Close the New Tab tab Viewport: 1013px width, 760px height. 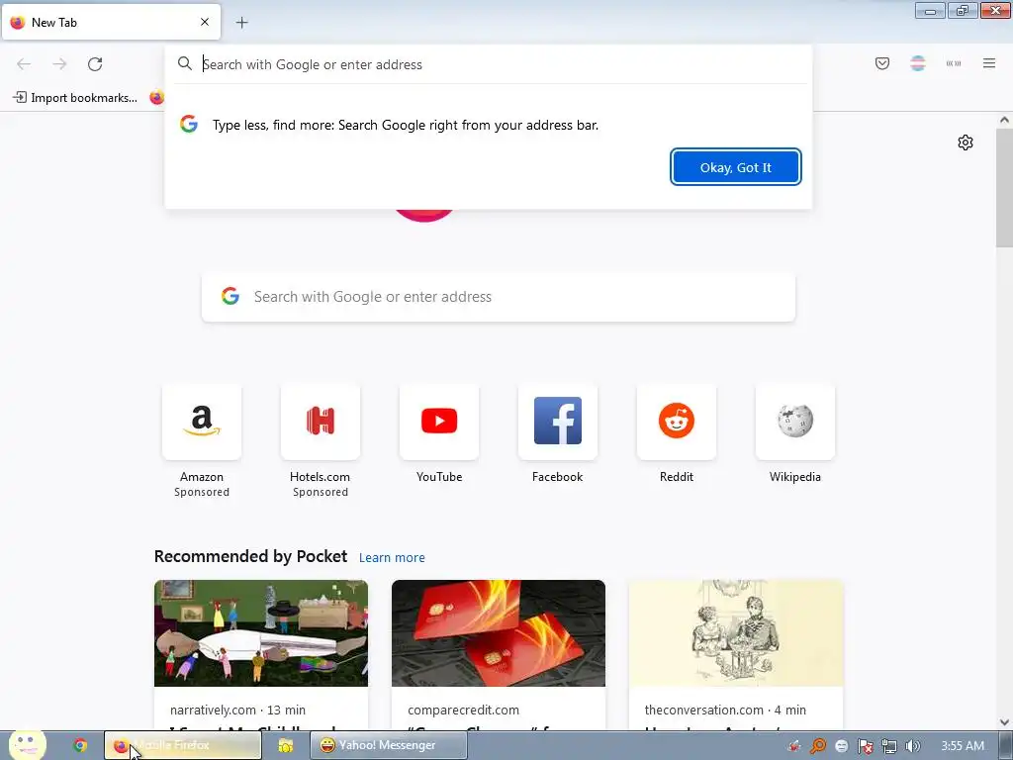tap(204, 22)
